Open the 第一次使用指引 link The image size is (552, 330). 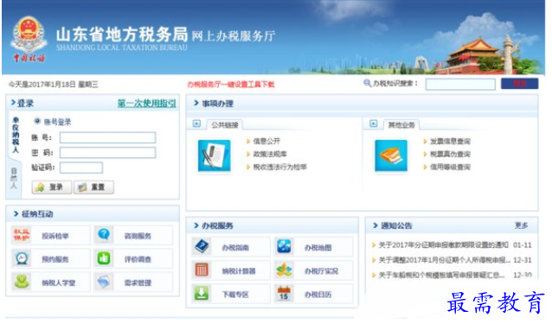point(147,104)
